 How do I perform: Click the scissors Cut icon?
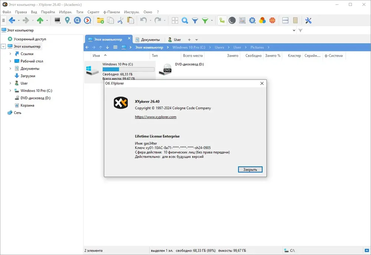[x=120, y=21]
